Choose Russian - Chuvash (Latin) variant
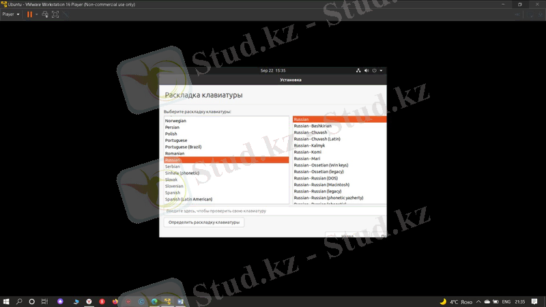 tap(339, 139)
